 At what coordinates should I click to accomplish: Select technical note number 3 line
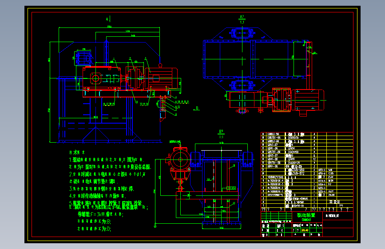pyautogui.click(x=101, y=189)
